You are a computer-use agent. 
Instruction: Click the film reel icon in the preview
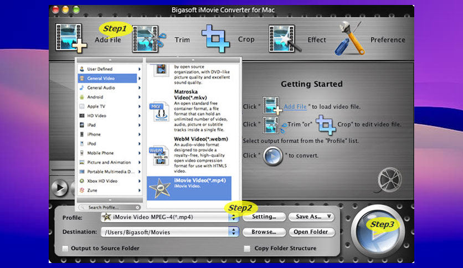tap(390, 180)
